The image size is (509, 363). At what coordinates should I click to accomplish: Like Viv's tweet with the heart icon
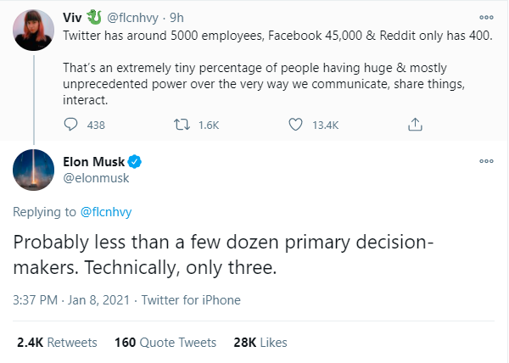click(x=296, y=125)
